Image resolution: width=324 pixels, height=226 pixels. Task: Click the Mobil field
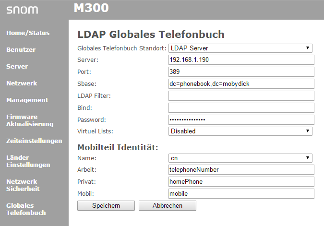(x=241, y=193)
